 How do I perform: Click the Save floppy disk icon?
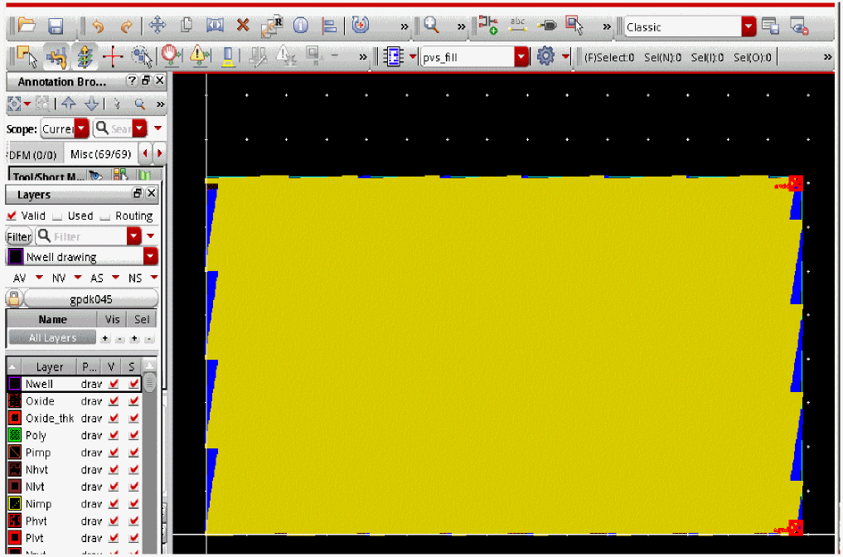point(56,26)
